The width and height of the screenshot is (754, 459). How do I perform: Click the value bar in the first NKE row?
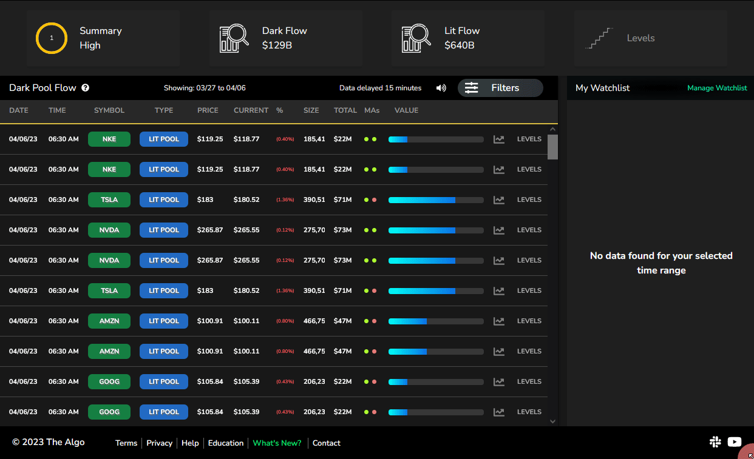pyautogui.click(x=436, y=139)
